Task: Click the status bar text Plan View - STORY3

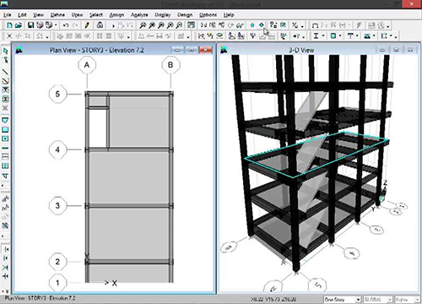Action: [41, 298]
